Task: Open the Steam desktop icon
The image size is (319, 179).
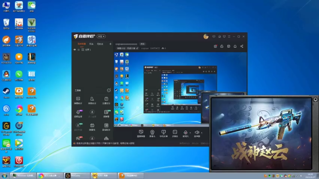Action: click(x=6, y=93)
